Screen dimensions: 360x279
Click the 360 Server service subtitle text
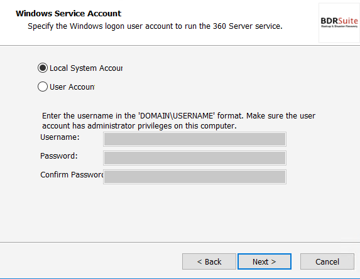tap(155, 26)
